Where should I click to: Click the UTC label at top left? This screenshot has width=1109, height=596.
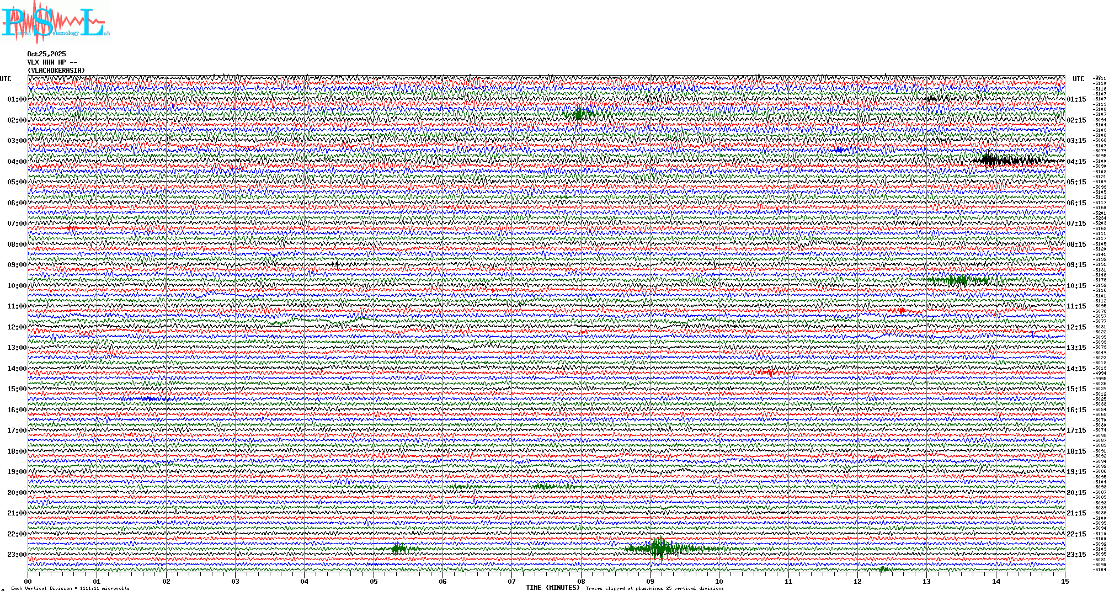click(6, 79)
